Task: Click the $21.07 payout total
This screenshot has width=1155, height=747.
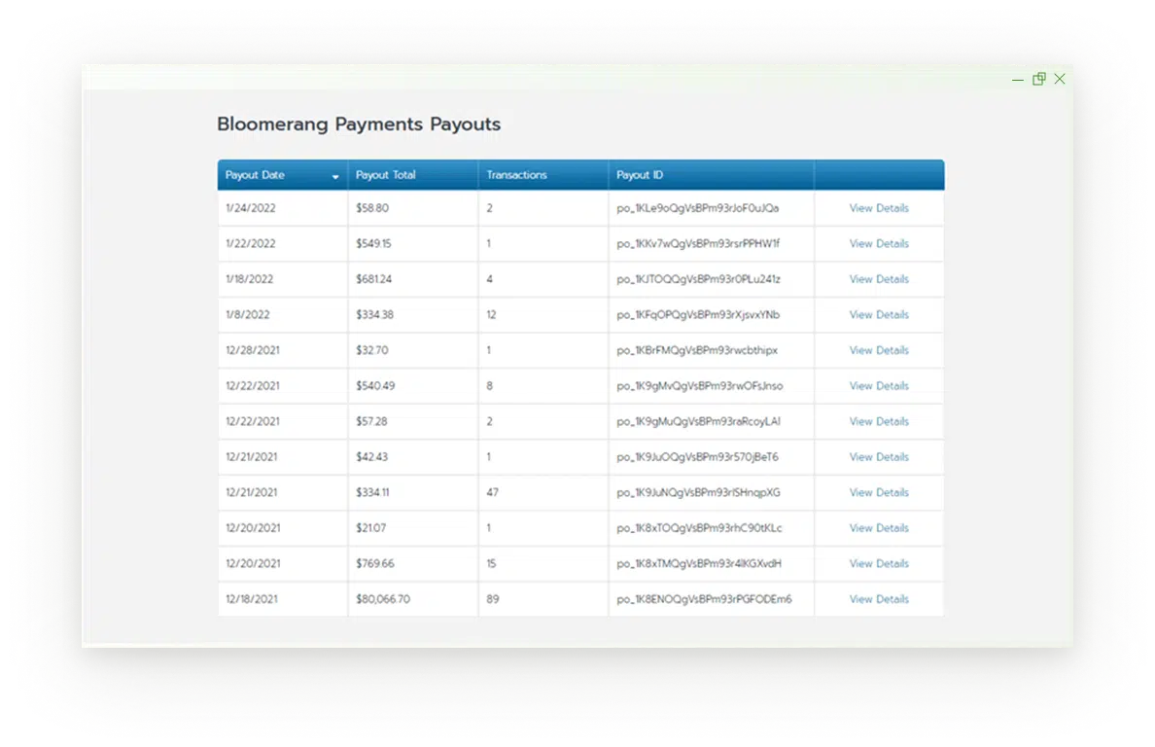Action: click(370, 528)
